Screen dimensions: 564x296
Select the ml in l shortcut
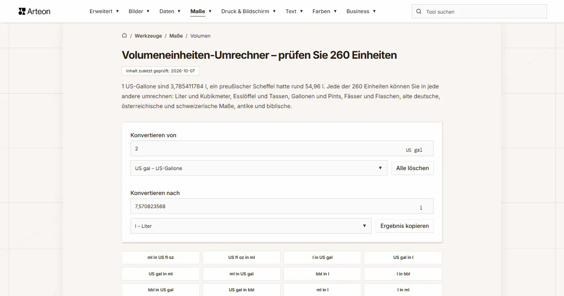[x=322, y=290]
